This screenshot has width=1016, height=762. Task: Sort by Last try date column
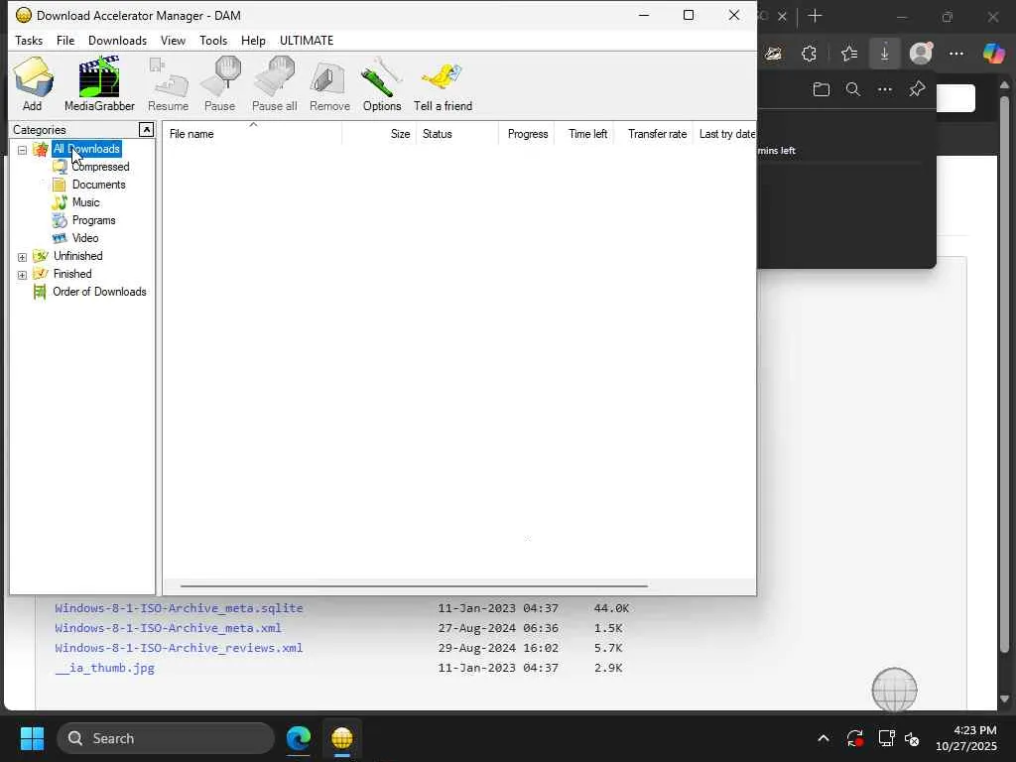pos(724,134)
